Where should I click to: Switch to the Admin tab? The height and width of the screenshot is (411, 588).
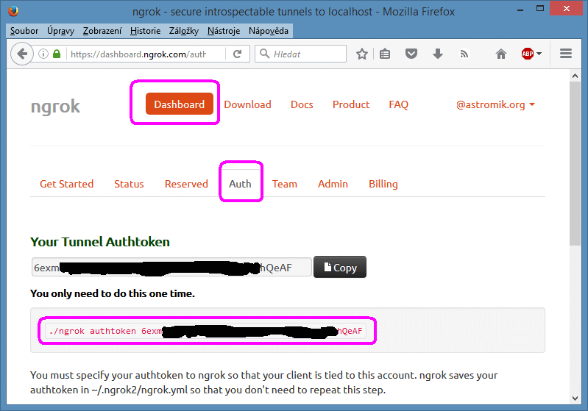(333, 184)
